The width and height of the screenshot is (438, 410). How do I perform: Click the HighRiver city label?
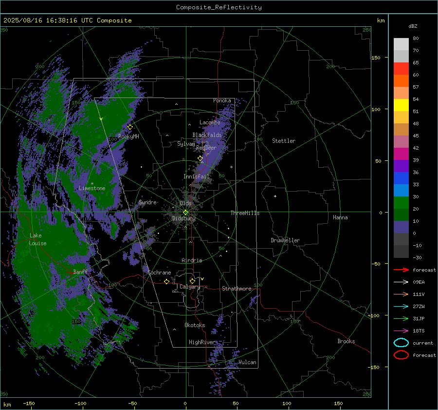(x=201, y=342)
